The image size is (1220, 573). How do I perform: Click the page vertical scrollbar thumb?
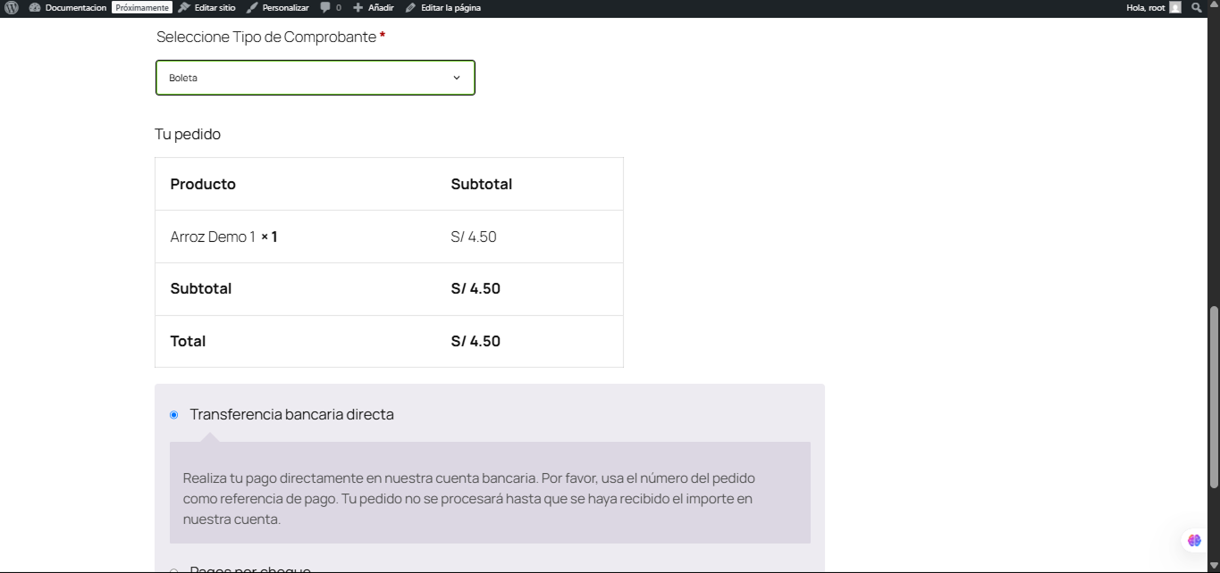1213,397
